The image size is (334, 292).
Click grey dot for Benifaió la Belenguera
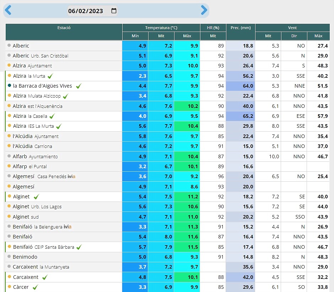click(x=9, y=226)
